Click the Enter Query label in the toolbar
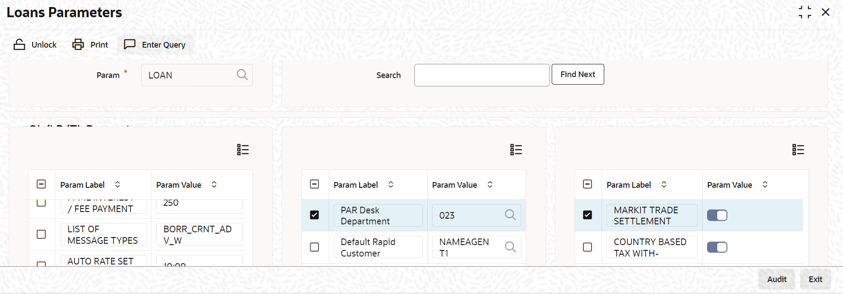Viewport: 843px width, 294px height. point(164,45)
